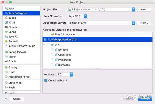The image size is (155, 104).
Task: Click the JBoss icon
Action: click(x=6, y=18)
